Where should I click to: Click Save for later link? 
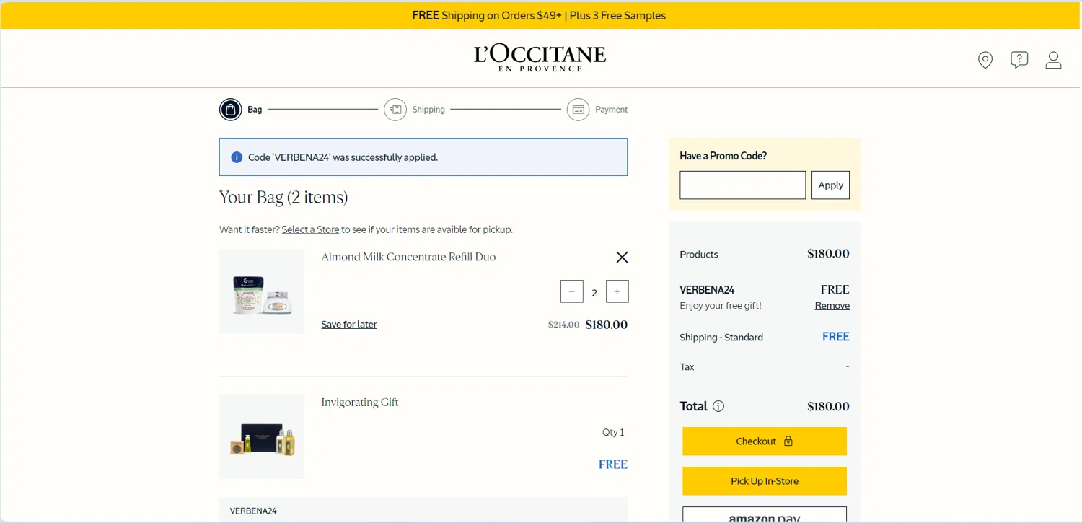click(349, 325)
